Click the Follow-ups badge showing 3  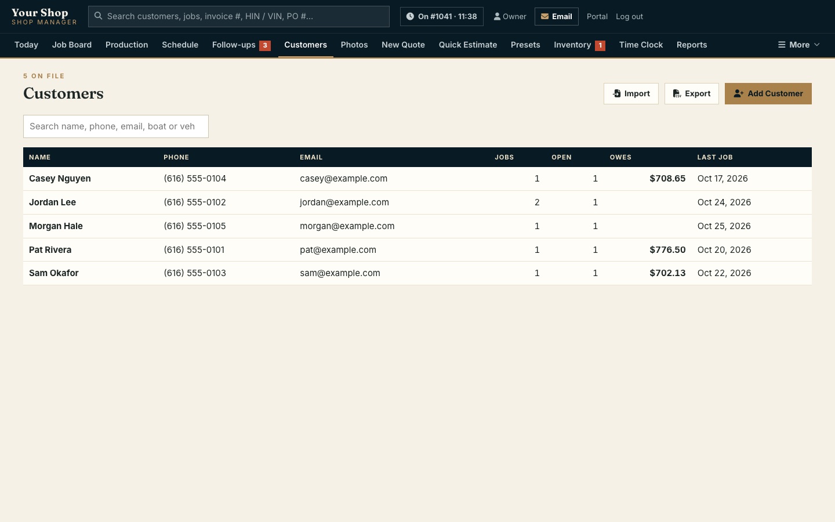(265, 45)
